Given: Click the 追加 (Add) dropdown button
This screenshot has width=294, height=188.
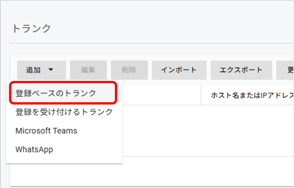Looking at the screenshot, I should tap(41, 70).
